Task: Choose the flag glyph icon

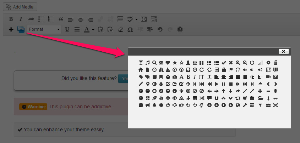Action: click(x=231, y=70)
